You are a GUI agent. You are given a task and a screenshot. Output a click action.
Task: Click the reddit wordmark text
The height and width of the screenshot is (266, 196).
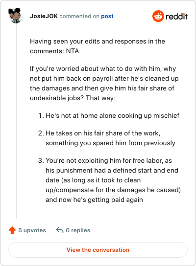(x=176, y=16)
